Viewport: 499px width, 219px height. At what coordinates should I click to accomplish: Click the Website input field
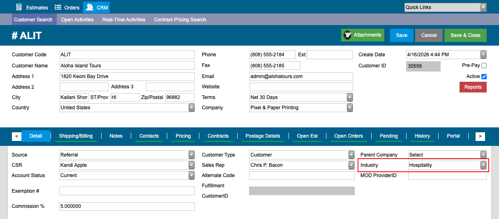point(301,87)
